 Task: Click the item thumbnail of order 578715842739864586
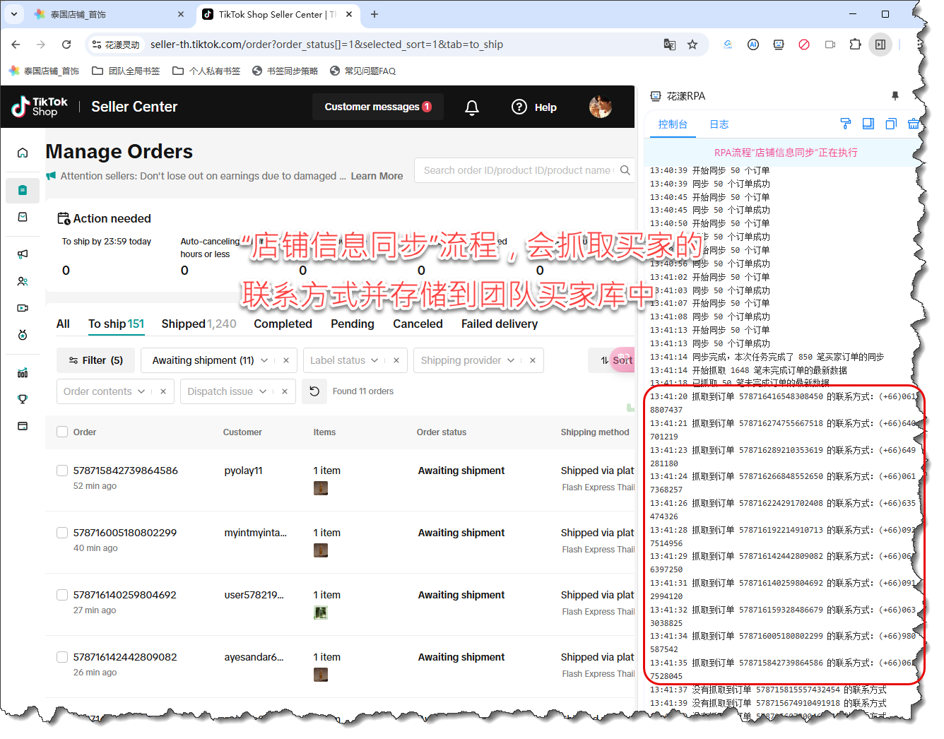(x=321, y=488)
